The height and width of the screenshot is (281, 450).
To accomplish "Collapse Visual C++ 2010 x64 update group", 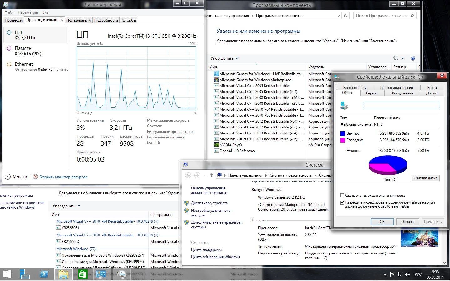I will click(107, 221).
